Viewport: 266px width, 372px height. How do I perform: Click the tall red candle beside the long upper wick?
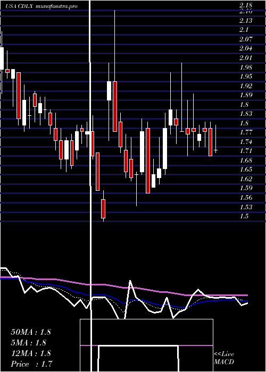(x=115, y=106)
